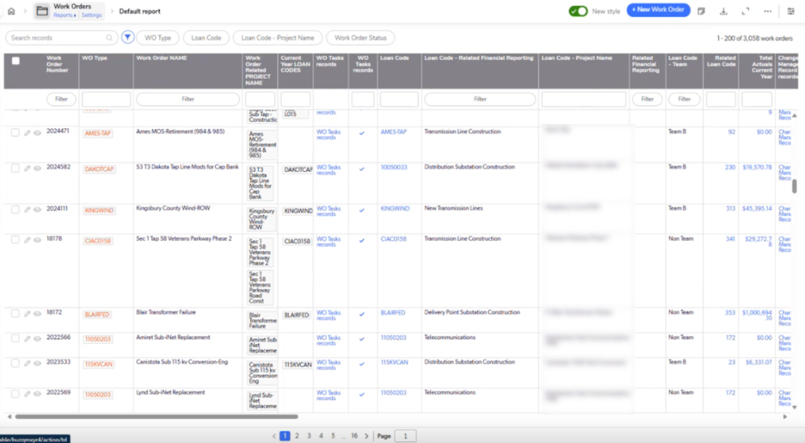Open the WO Type filter dropdown
The width and height of the screenshot is (805, 443).
pyautogui.click(x=157, y=37)
